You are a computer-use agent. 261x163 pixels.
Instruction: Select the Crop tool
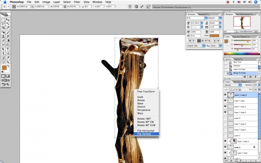3,28
